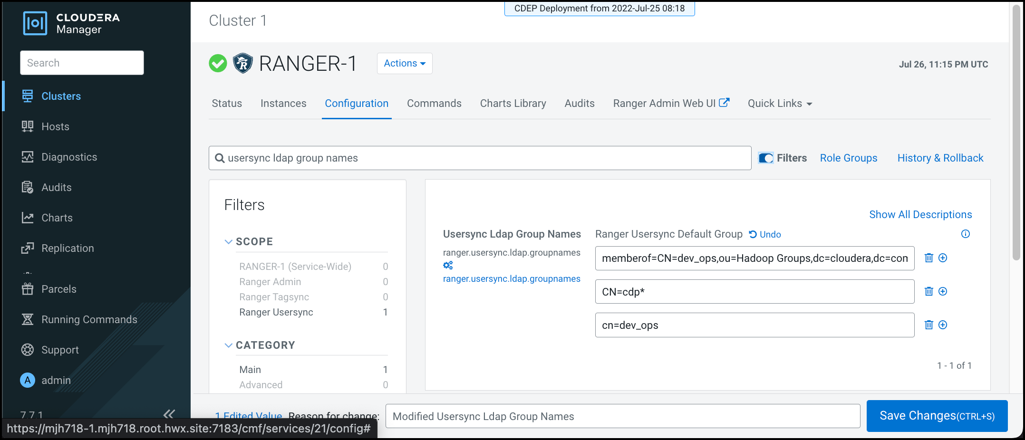Collapse the CATEGORY filter section

click(x=229, y=345)
